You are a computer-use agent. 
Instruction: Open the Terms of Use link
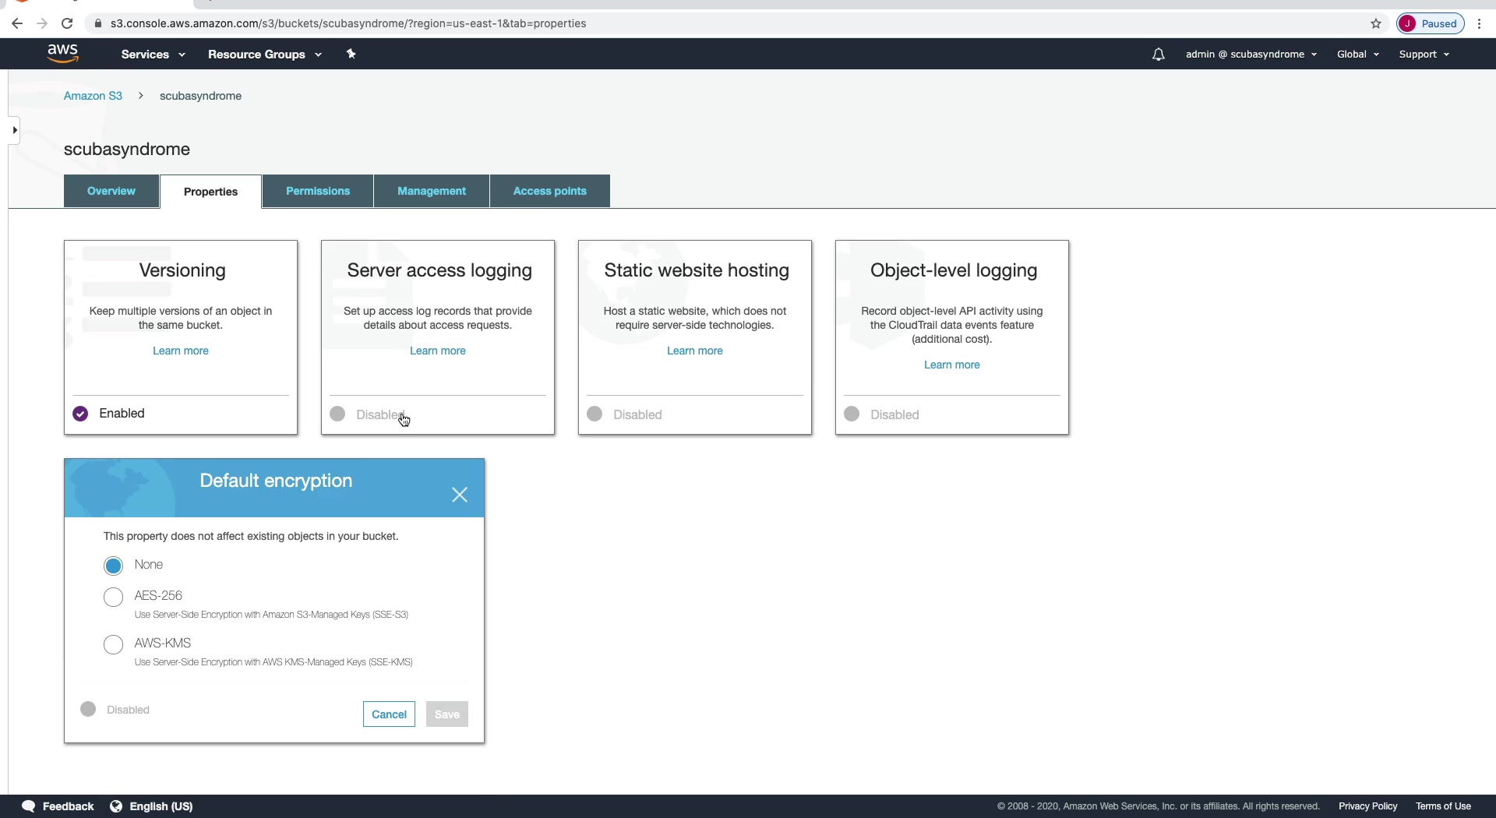point(1444,806)
